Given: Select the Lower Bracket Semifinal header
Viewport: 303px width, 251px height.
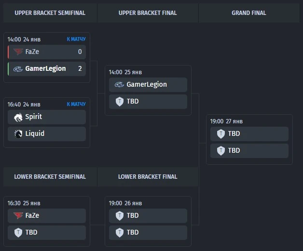Looking at the screenshot, I should tap(50, 177).
